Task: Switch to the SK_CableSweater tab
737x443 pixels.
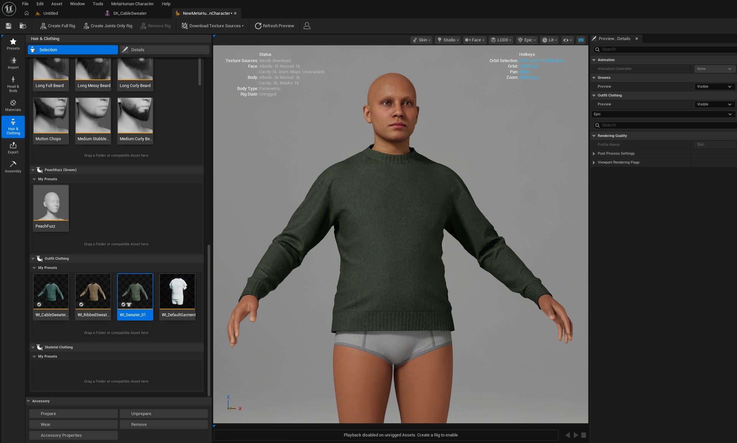Action: click(x=129, y=13)
